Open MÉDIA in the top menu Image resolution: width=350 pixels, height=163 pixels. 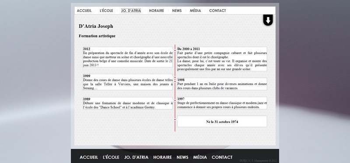point(195,10)
